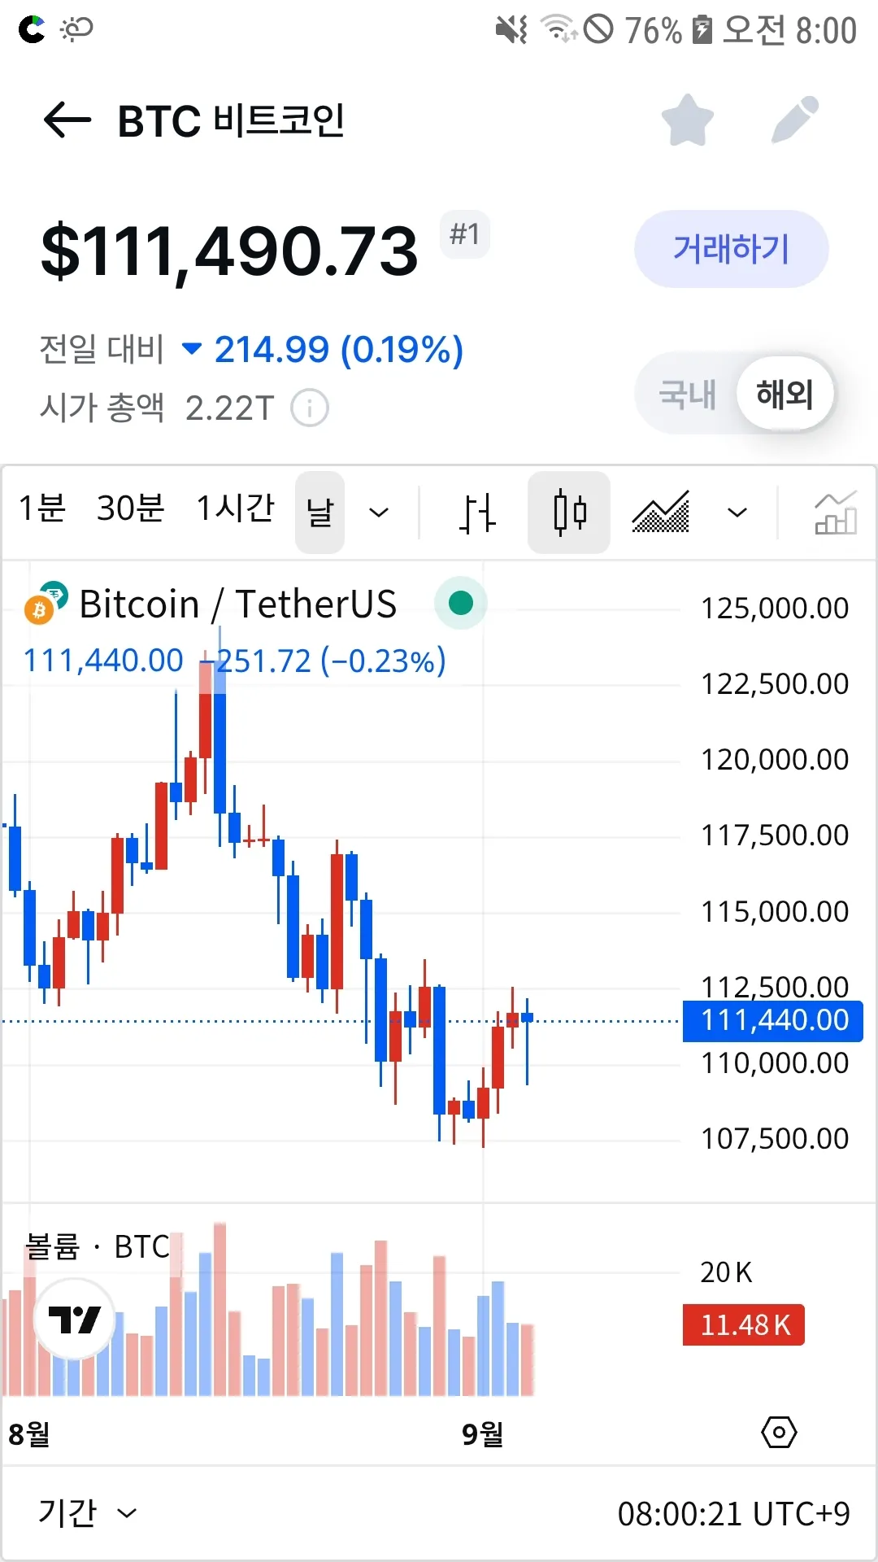
Task: Expand the chart style dropdown arrow
Action: 737,513
